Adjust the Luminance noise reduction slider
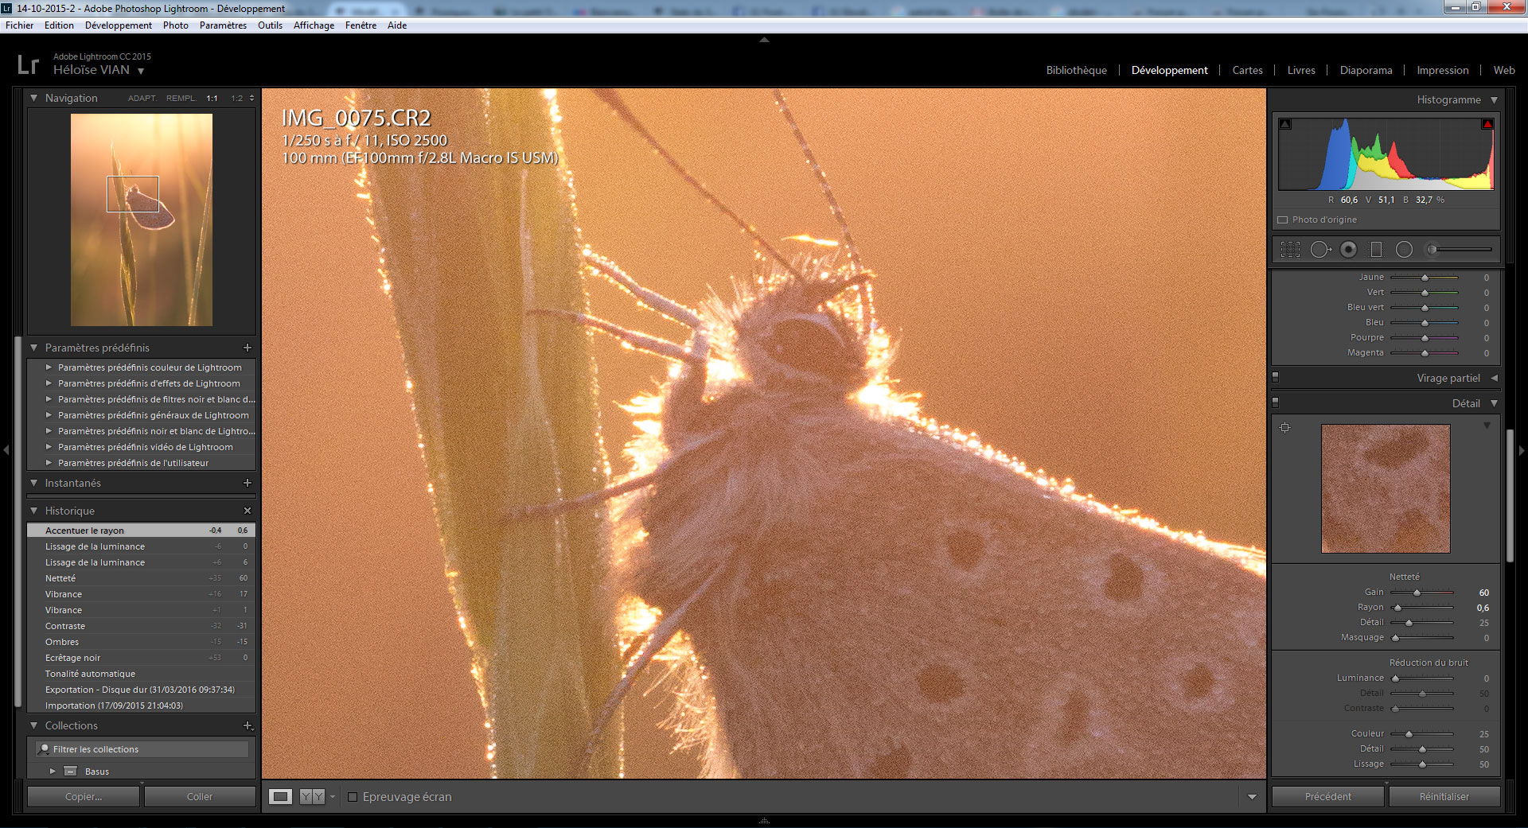The image size is (1528, 828). (1395, 678)
